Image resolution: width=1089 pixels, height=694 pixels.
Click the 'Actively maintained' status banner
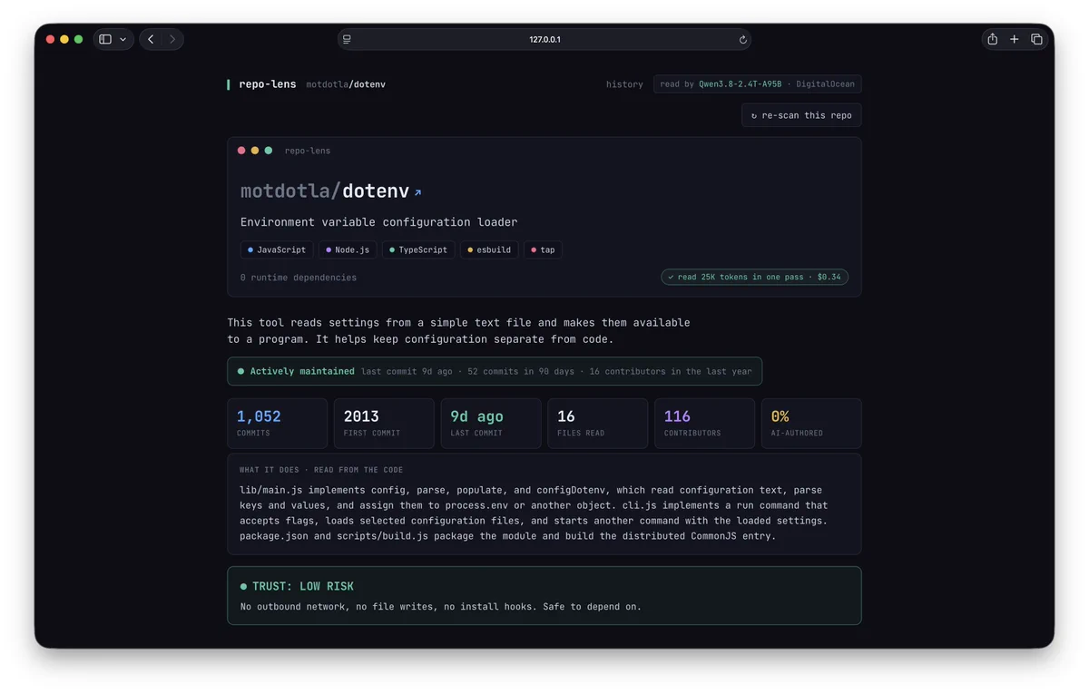(495, 371)
